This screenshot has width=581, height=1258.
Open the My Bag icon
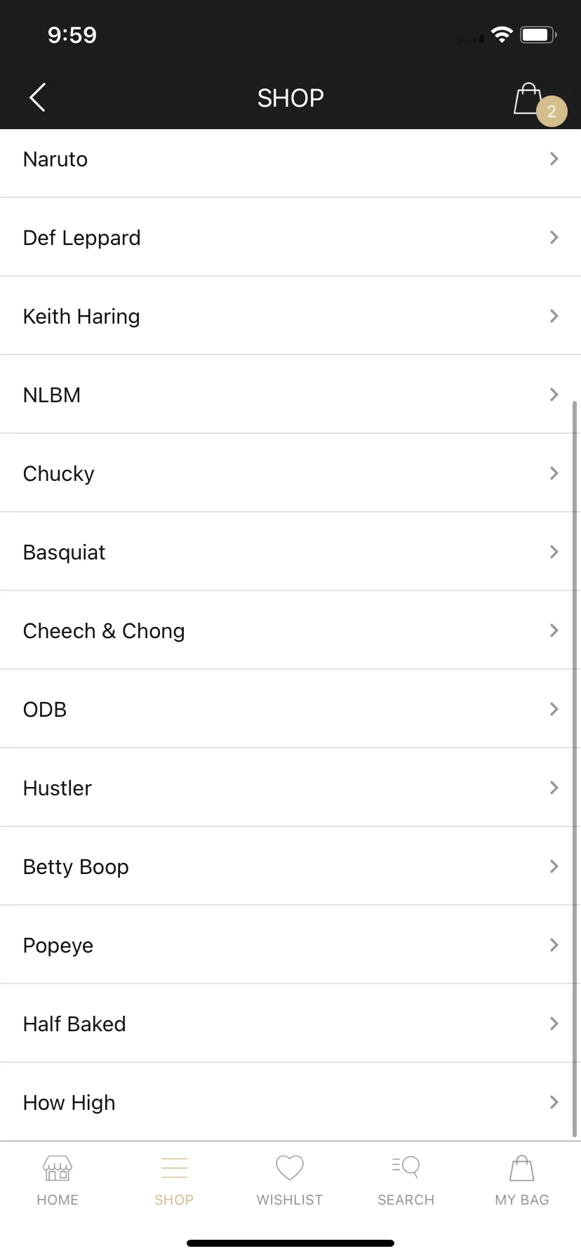click(522, 1168)
